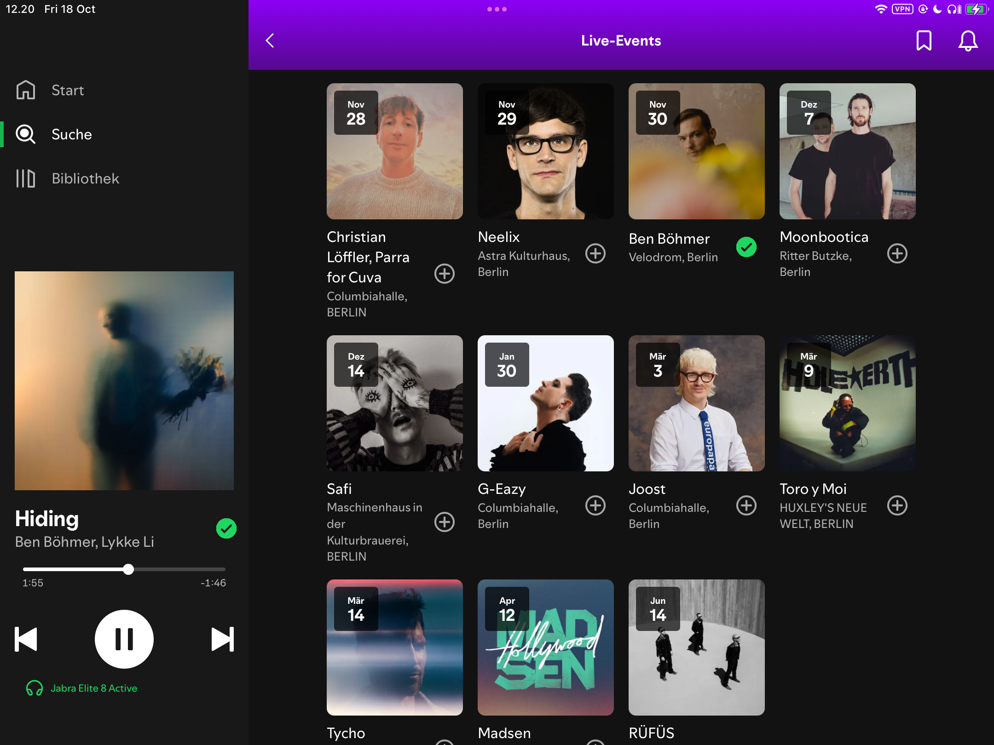Screen dimensions: 994x745
Task: Open the three-dot multitasking menu
Action: [x=497, y=9]
